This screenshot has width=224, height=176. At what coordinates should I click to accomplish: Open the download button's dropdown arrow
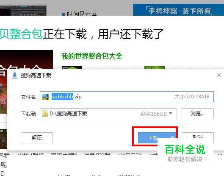[x=172, y=137]
